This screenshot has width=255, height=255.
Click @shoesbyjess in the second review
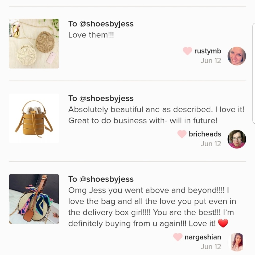pos(107,98)
